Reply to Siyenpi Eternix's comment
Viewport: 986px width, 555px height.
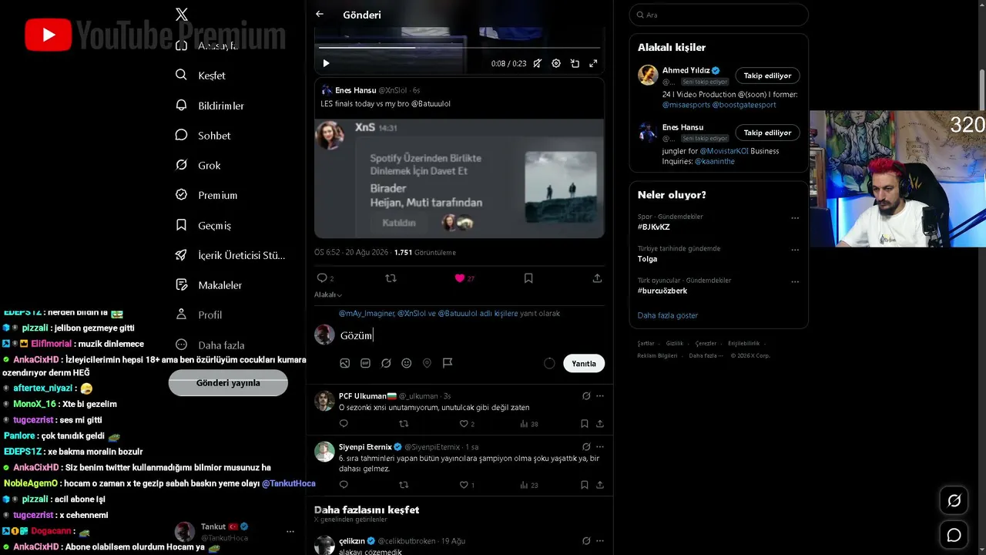pyautogui.click(x=344, y=485)
